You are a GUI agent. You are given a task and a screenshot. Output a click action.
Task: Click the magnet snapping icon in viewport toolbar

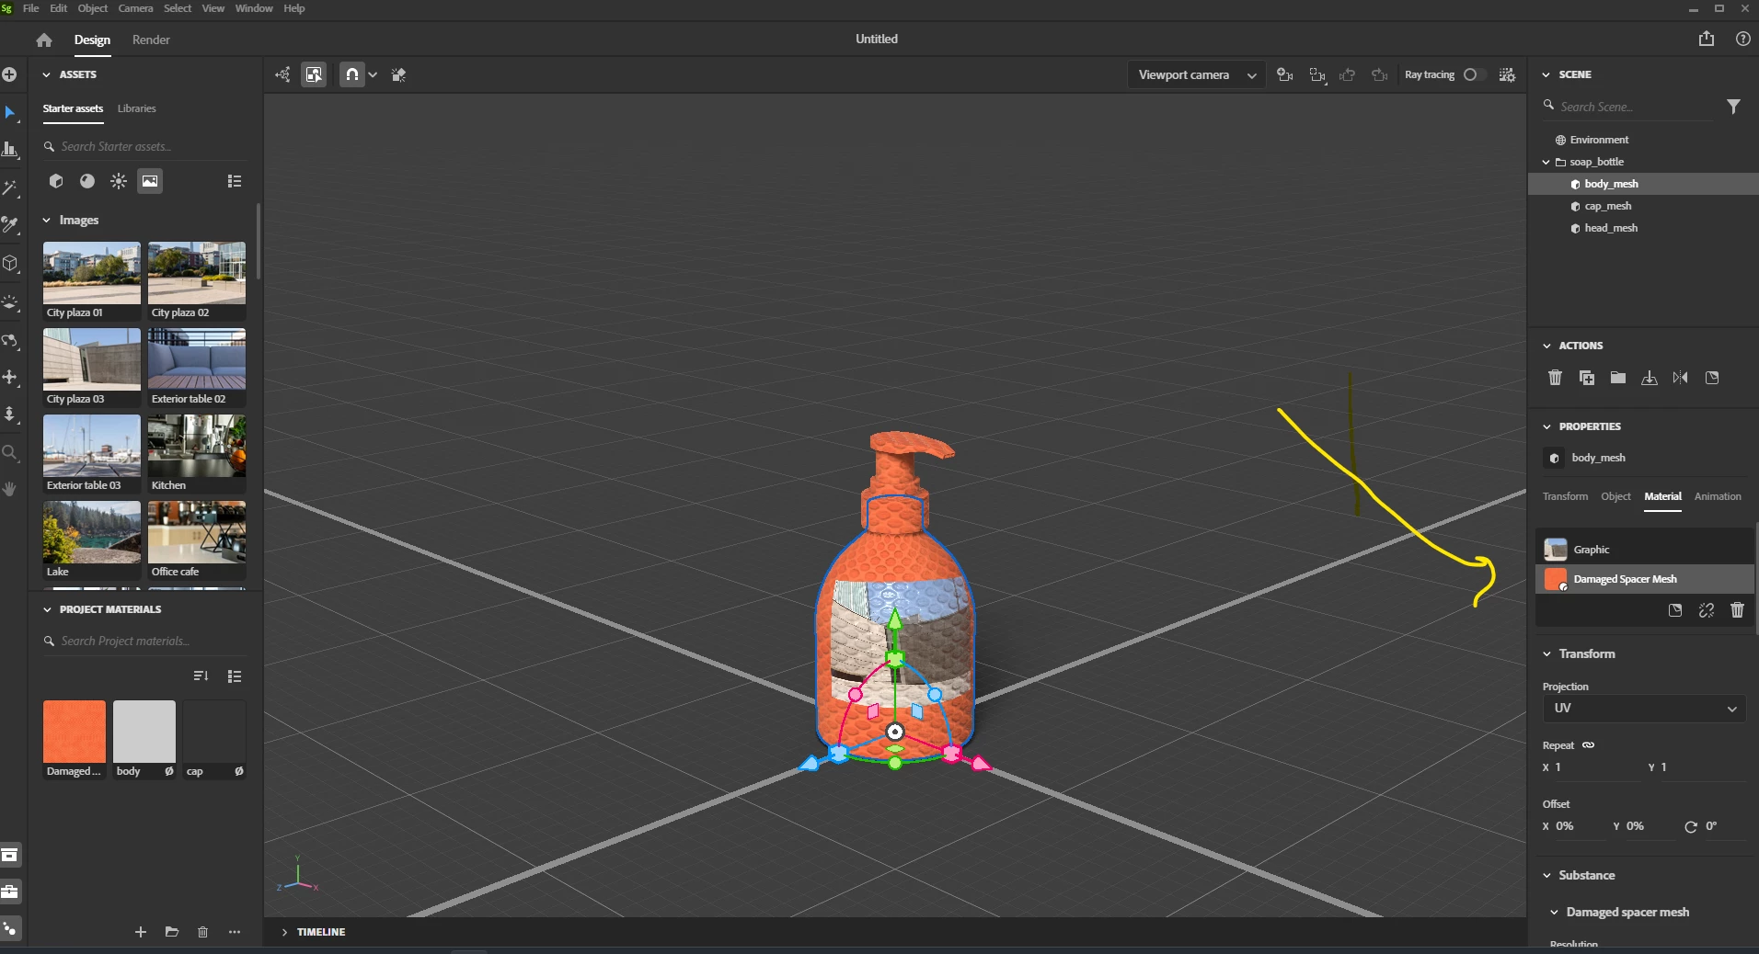click(352, 74)
